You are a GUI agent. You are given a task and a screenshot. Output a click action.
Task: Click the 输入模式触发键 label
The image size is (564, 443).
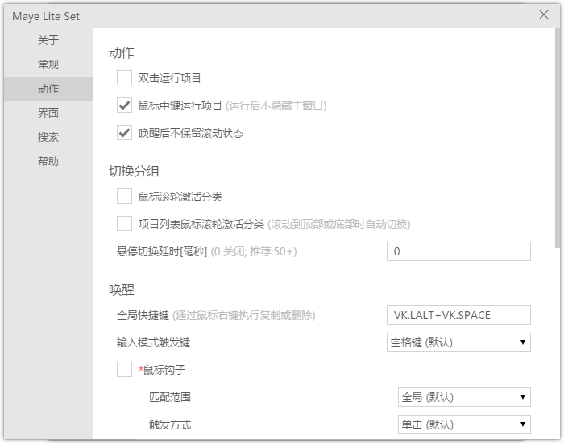[153, 342]
